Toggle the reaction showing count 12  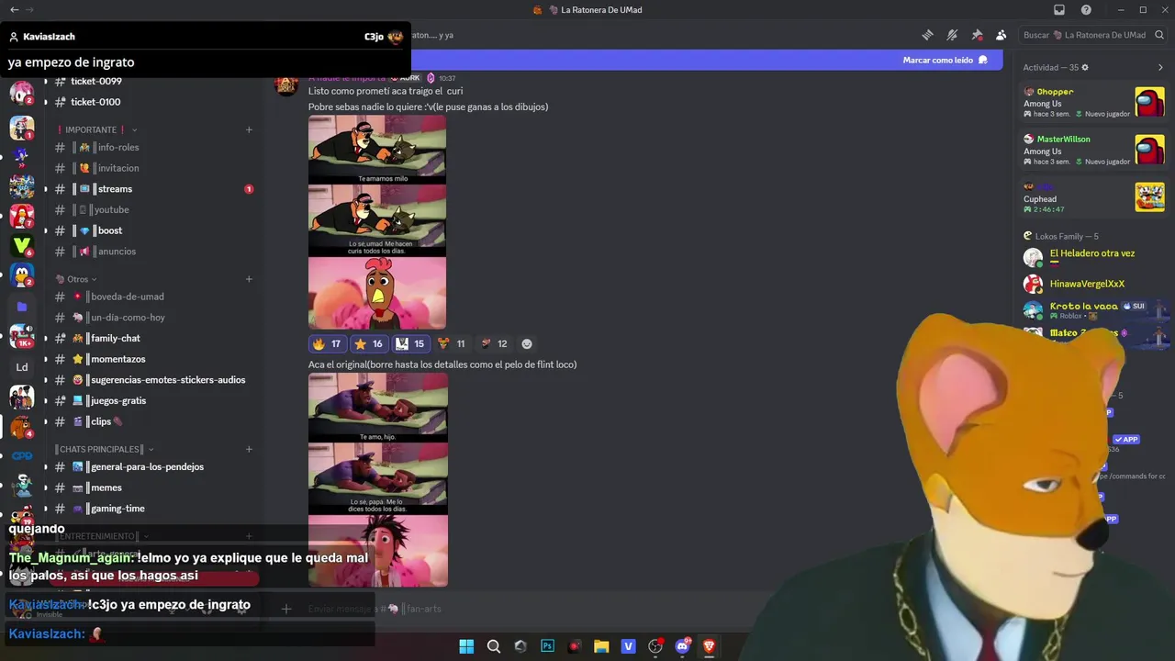coord(493,343)
